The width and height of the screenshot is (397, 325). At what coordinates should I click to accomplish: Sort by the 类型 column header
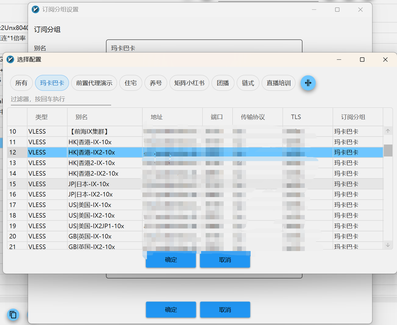pyautogui.click(x=41, y=117)
